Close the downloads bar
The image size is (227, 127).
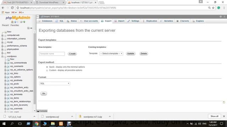(x=224, y=116)
